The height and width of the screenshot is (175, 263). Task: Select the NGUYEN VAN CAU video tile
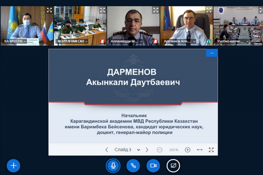(x=80, y=26)
